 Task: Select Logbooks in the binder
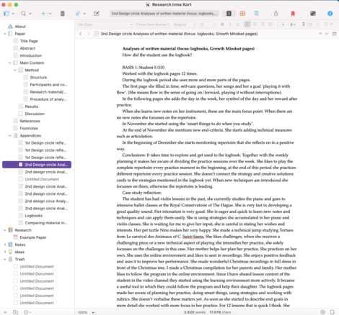(x=34, y=216)
